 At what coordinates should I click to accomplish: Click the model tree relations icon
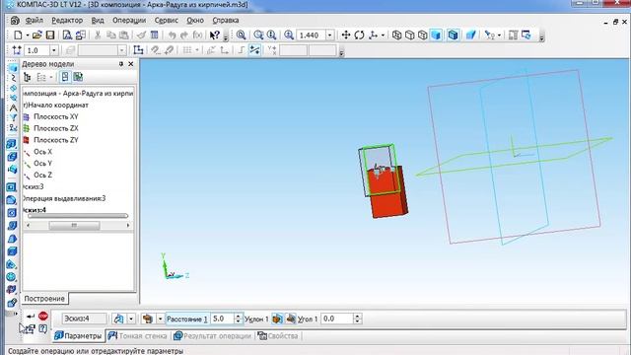click(78, 77)
